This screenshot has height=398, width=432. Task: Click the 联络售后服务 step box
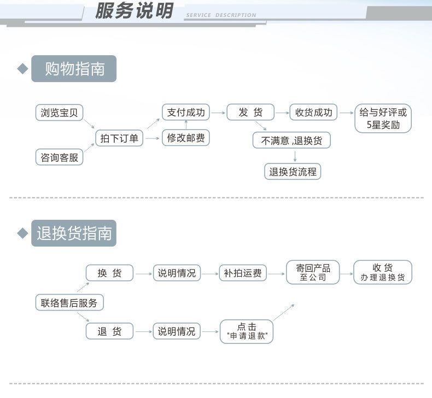point(69,302)
